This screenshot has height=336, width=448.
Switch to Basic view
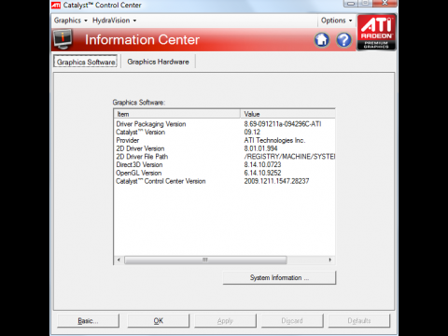[88, 321]
